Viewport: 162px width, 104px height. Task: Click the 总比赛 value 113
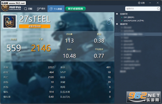tap(69, 41)
